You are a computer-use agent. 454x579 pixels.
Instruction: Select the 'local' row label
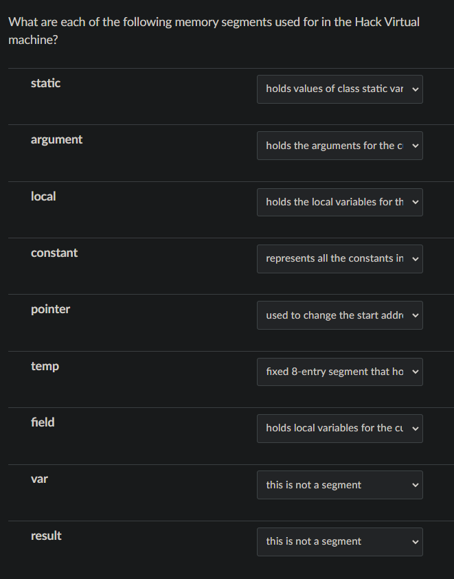(x=43, y=196)
